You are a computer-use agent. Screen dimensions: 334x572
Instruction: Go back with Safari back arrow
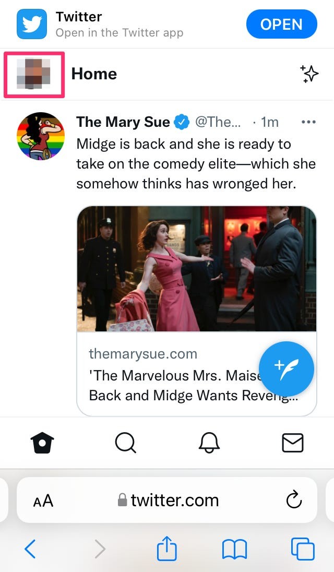30,550
